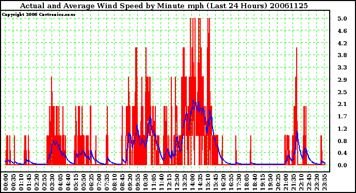
Task: Click the 2.1 y-axis label
Action: [x=342, y=104]
